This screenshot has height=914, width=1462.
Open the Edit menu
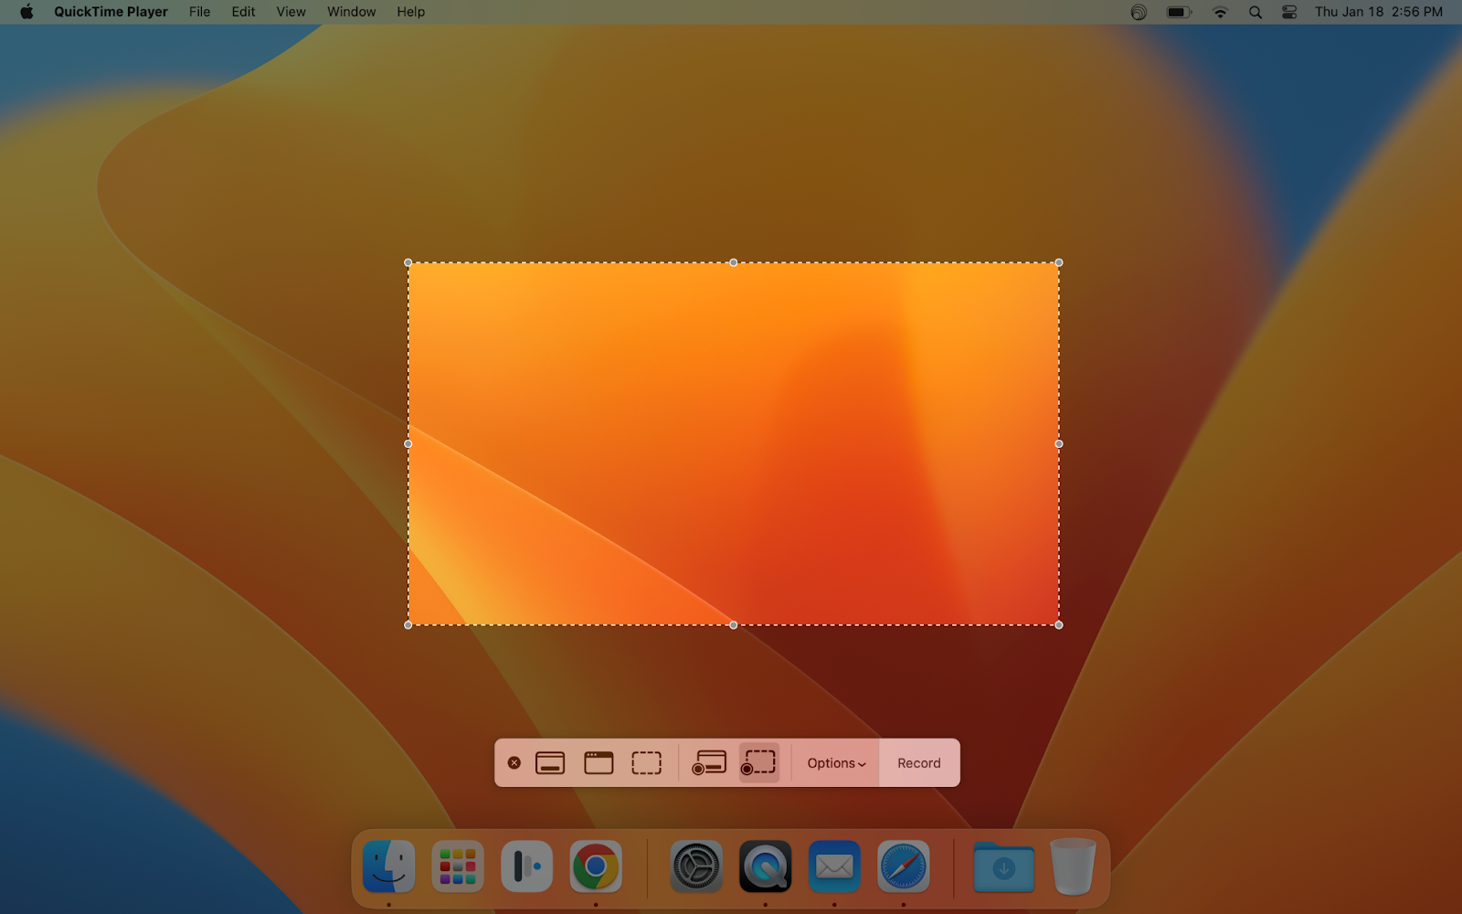click(243, 12)
